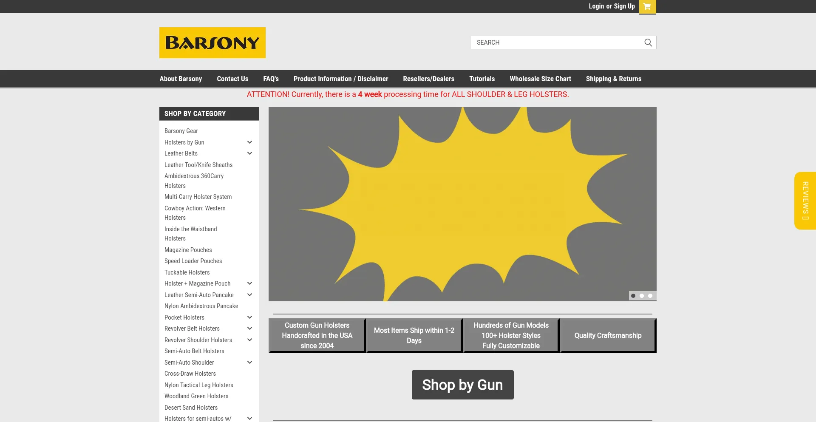This screenshot has width=816, height=422.
Task: Jump to the third carousel slide dot
Action: (650, 296)
